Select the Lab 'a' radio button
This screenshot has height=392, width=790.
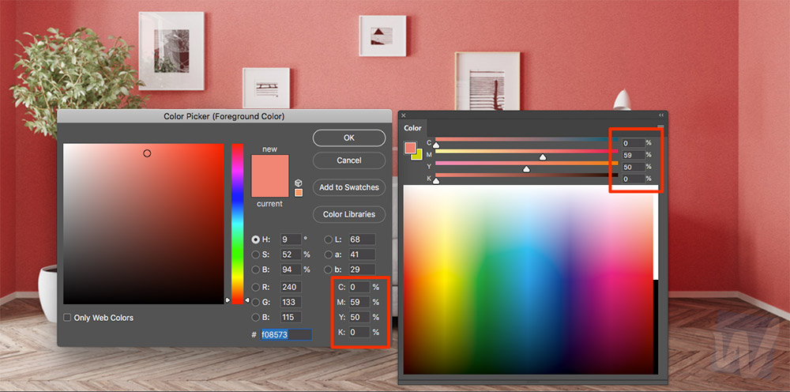(329, 254)
